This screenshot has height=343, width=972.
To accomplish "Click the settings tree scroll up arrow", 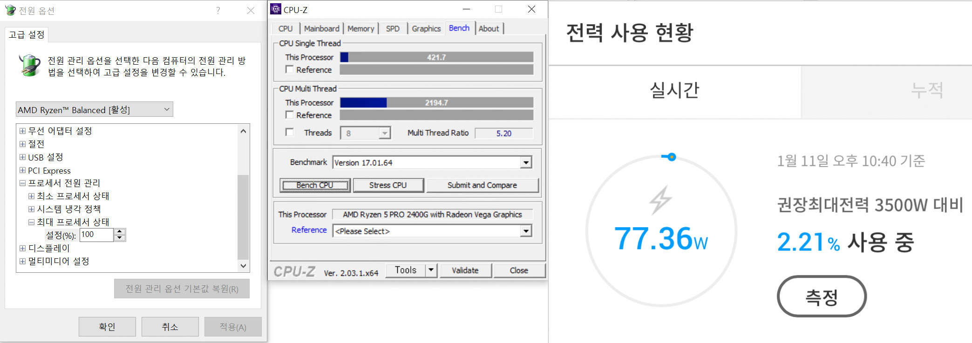I will click(243, 131).
